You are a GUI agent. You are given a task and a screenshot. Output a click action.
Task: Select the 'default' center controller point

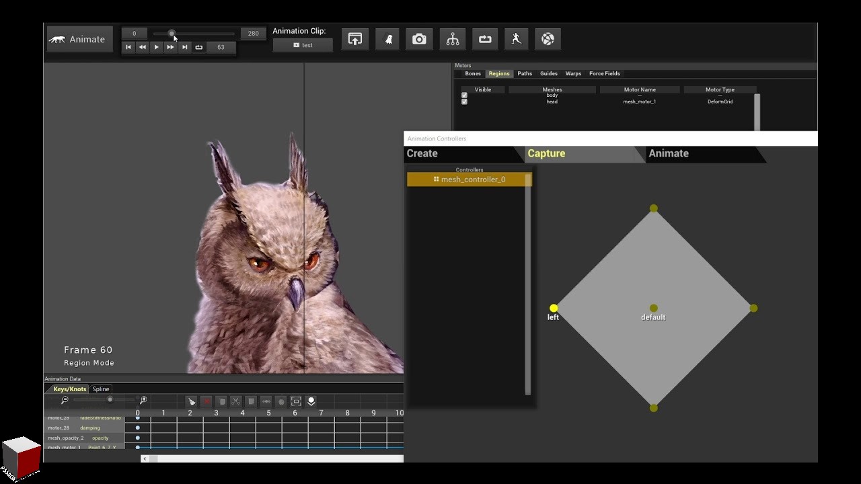[x=653, y=309]
